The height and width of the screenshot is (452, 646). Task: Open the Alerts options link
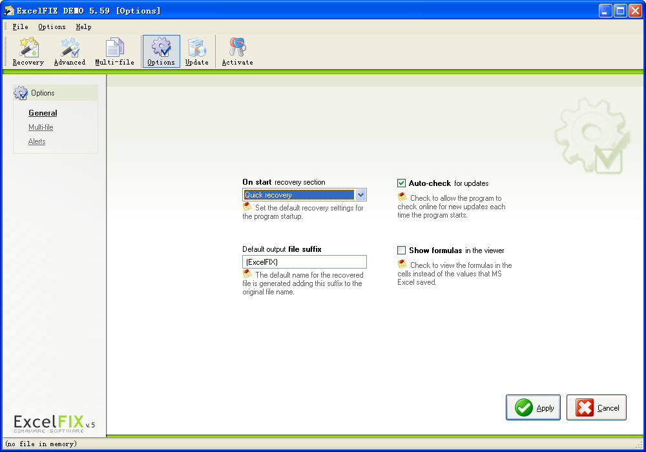click(x=37, y=141)
